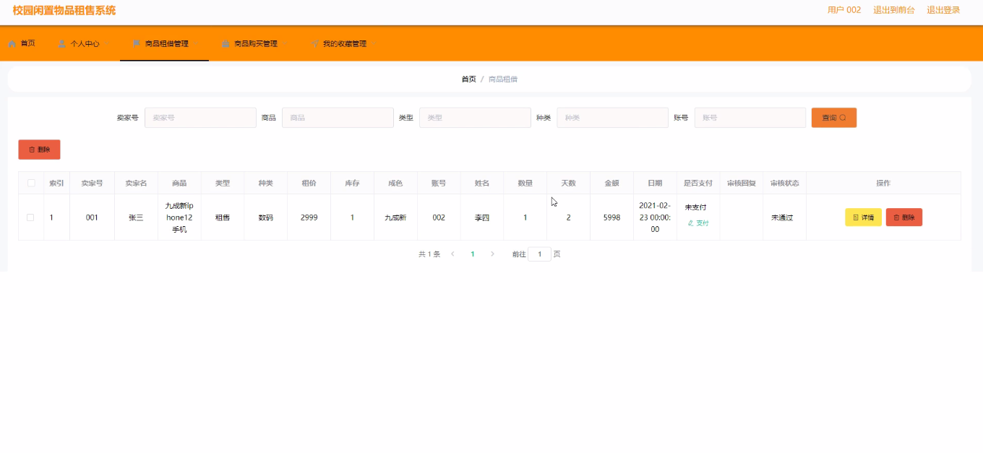The width and height of the screenshot is (983, 453).
Task: Open the 商品购买管理 menu
Action: (255, 44)
